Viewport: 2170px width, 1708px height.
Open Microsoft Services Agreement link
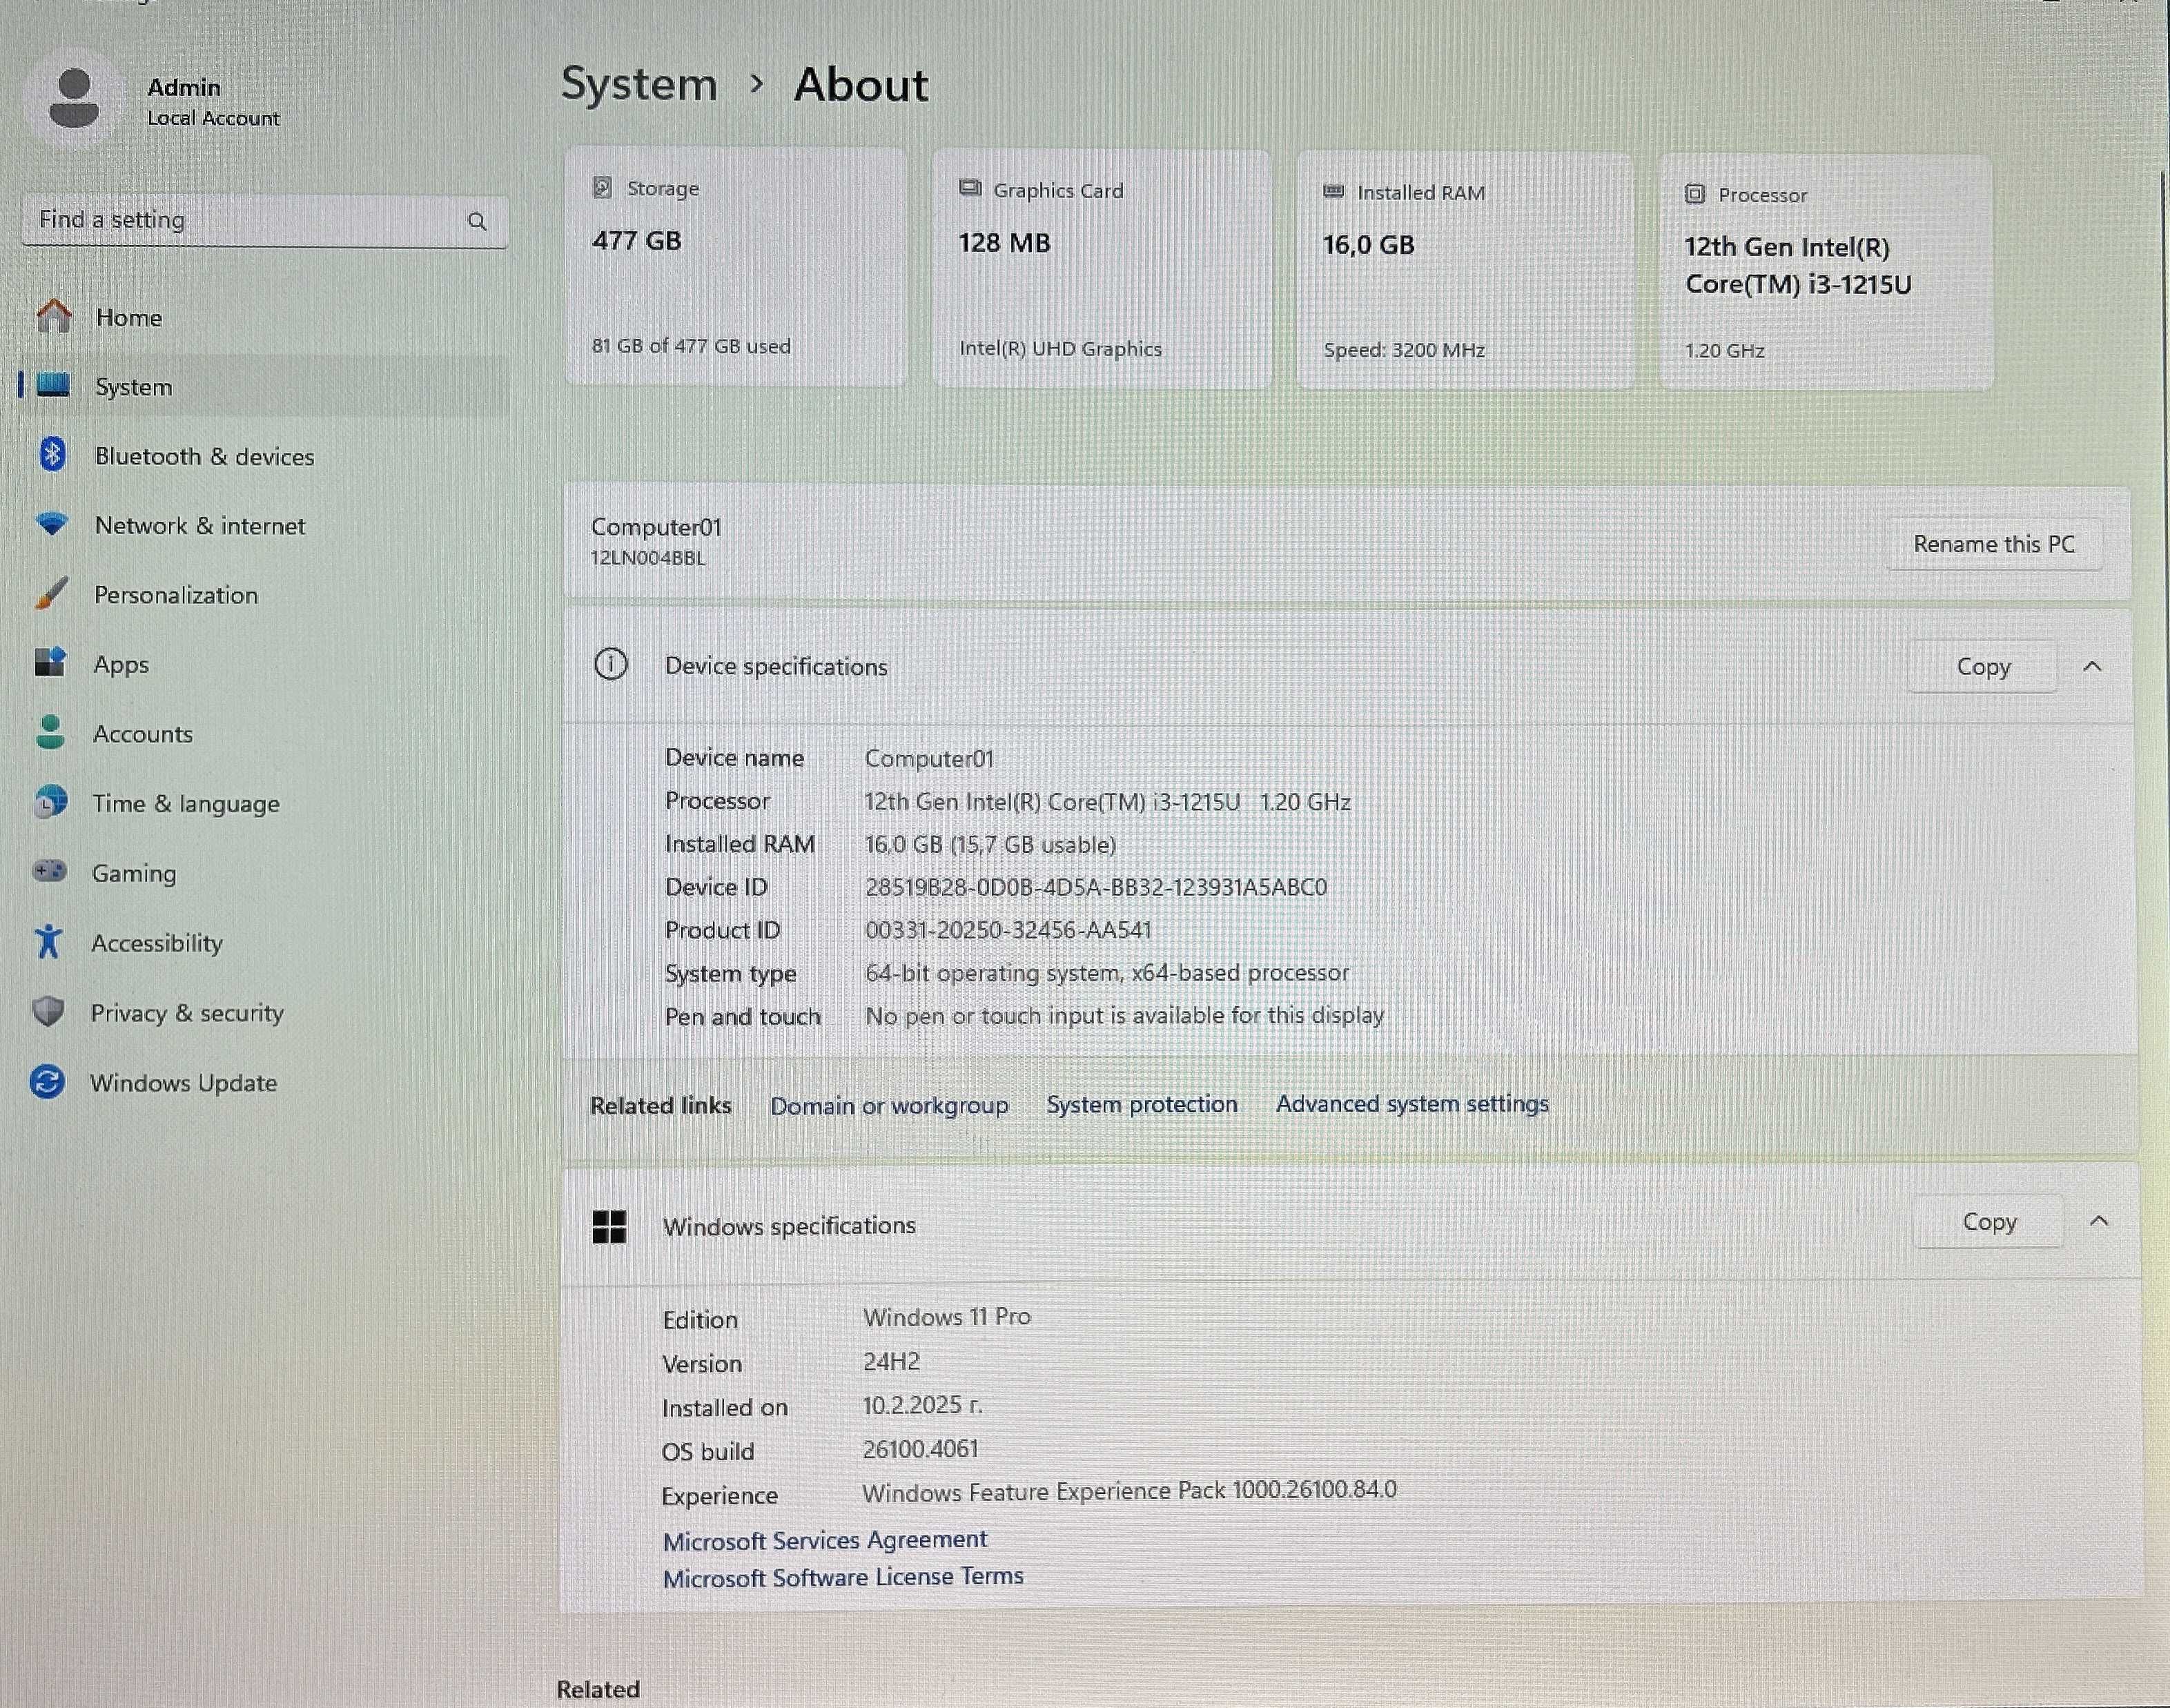(825, 1540)
